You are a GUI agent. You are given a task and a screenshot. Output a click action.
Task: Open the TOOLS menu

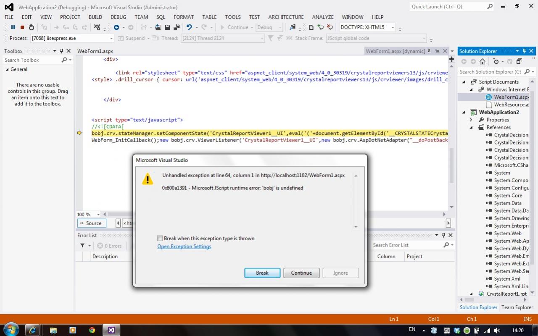(x=233, y=17)
